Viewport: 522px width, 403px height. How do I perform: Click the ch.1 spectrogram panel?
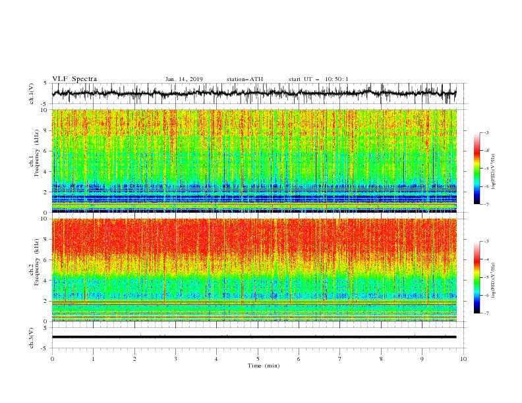(x=254, y=161)
